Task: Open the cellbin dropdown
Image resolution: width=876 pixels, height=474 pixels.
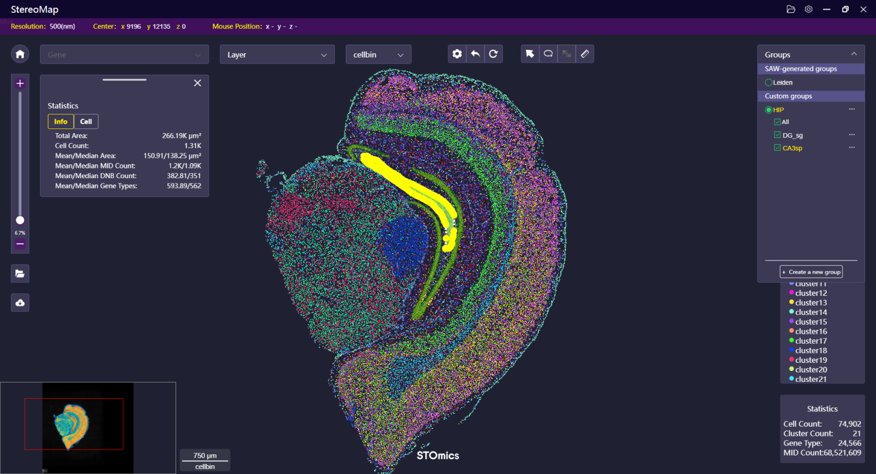Action: click(378, 54)
